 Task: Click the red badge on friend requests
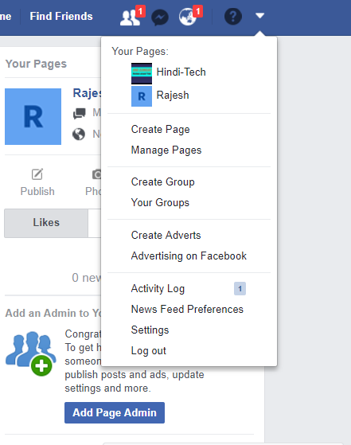[x=140, y=11]
